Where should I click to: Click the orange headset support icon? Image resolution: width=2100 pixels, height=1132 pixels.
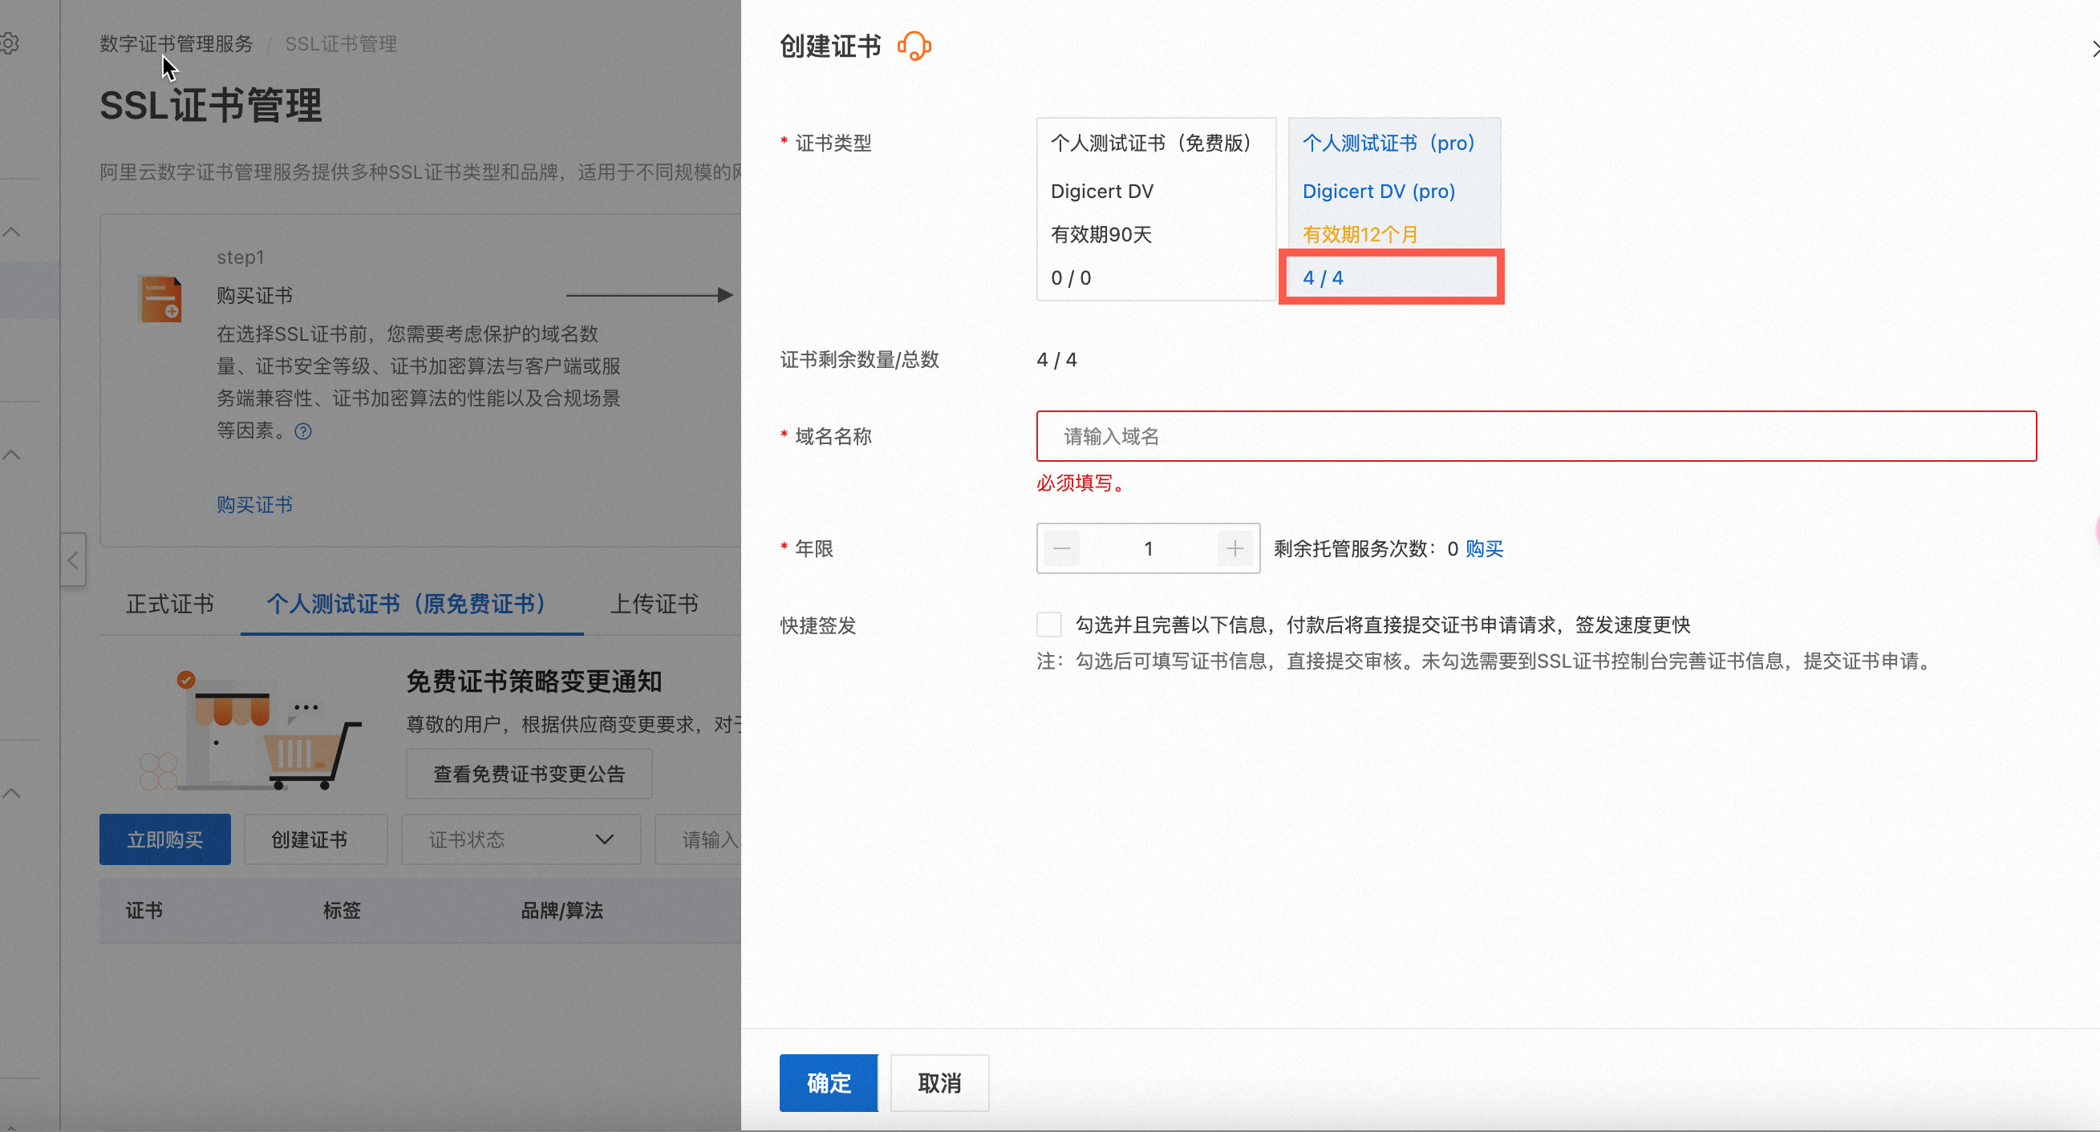[914, 46]
